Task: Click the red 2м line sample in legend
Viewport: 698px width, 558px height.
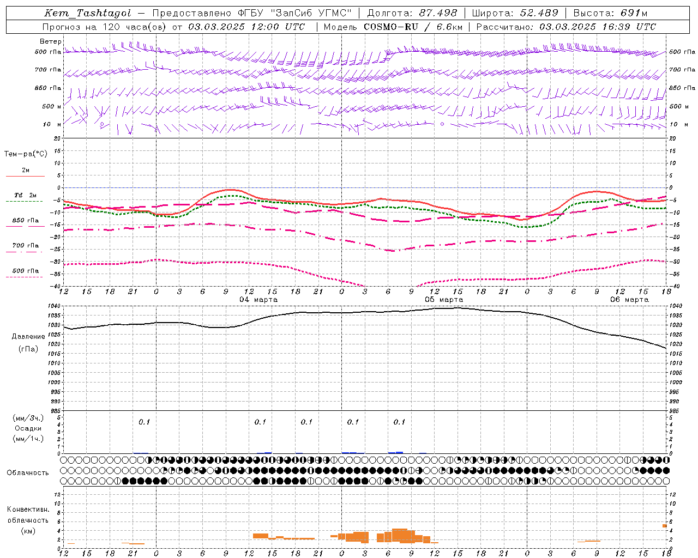Action: pos(25,176)
